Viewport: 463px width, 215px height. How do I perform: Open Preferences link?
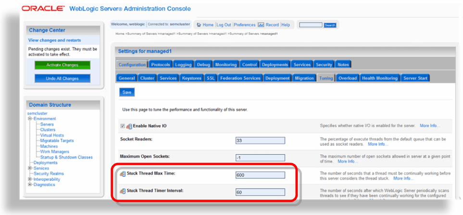coord(245,25)
